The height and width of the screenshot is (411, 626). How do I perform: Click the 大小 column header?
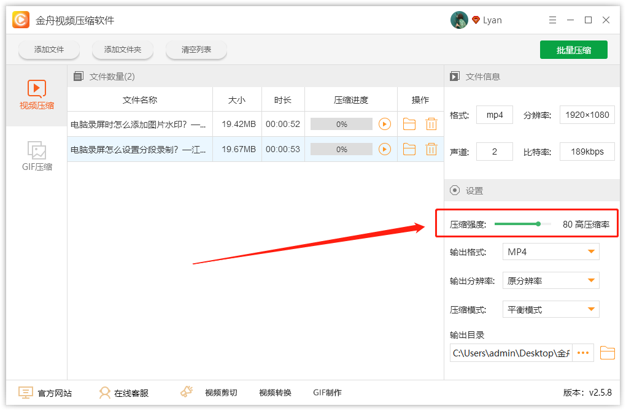tap(237, 100)
